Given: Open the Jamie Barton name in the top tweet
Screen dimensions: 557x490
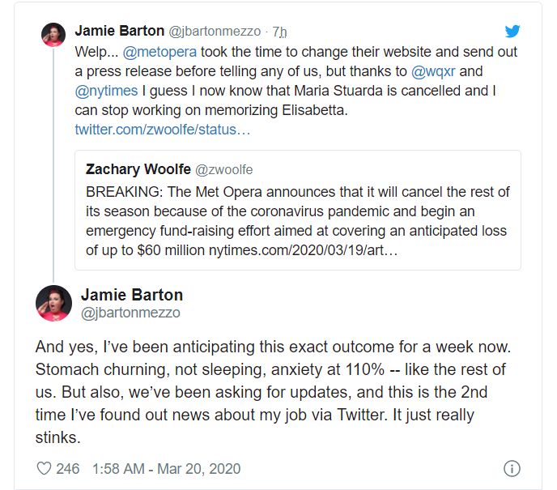Looking at the screenshot, I should pos(119,31).
